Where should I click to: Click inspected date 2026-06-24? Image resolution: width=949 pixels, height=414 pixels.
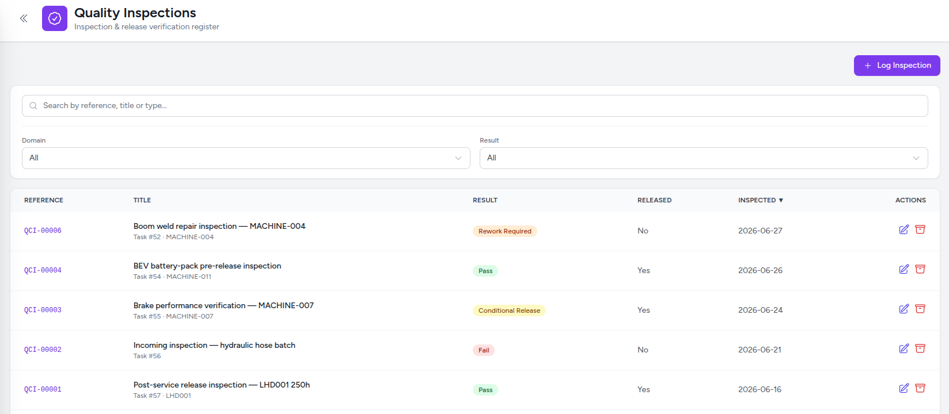(760, 310)
